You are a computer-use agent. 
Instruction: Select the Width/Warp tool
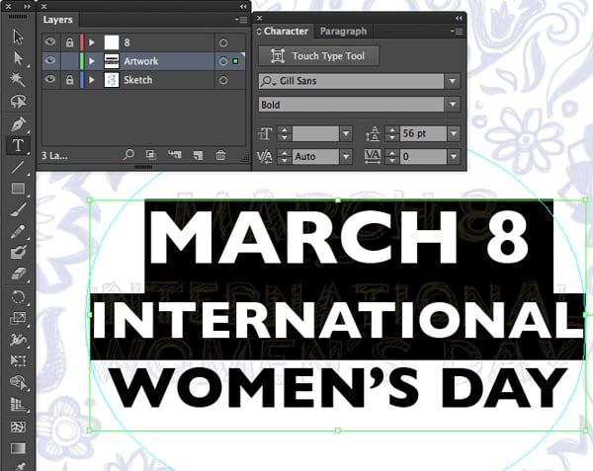point(18,340)
